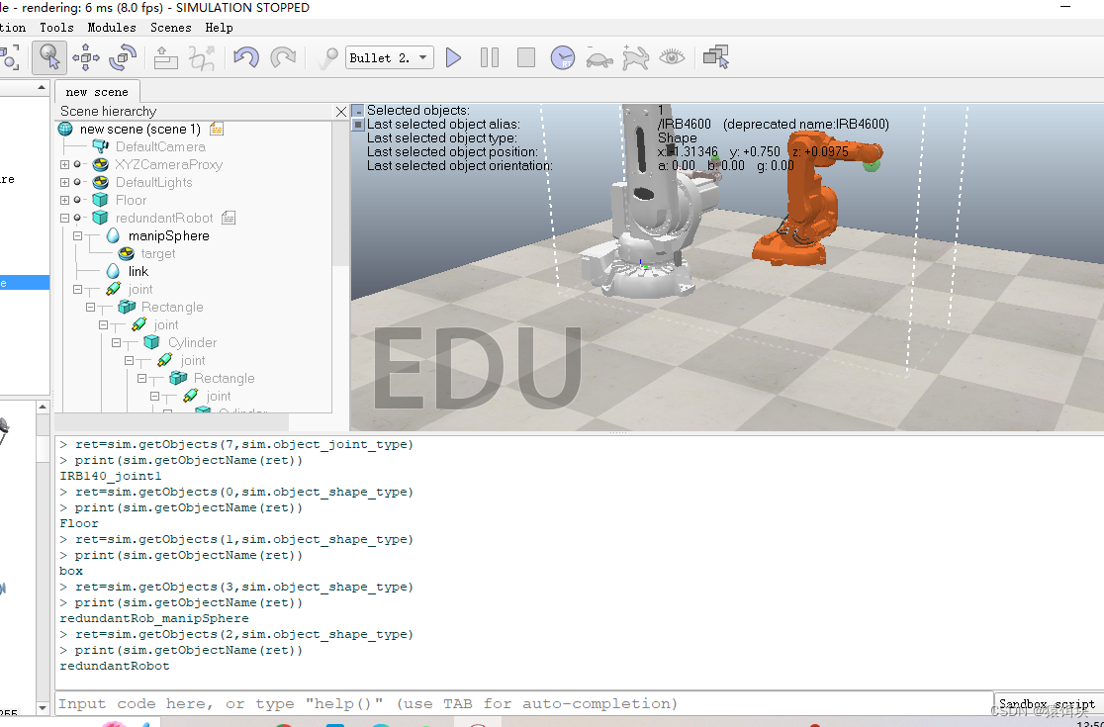Click the manipSphere shape icon

point(113,235)
